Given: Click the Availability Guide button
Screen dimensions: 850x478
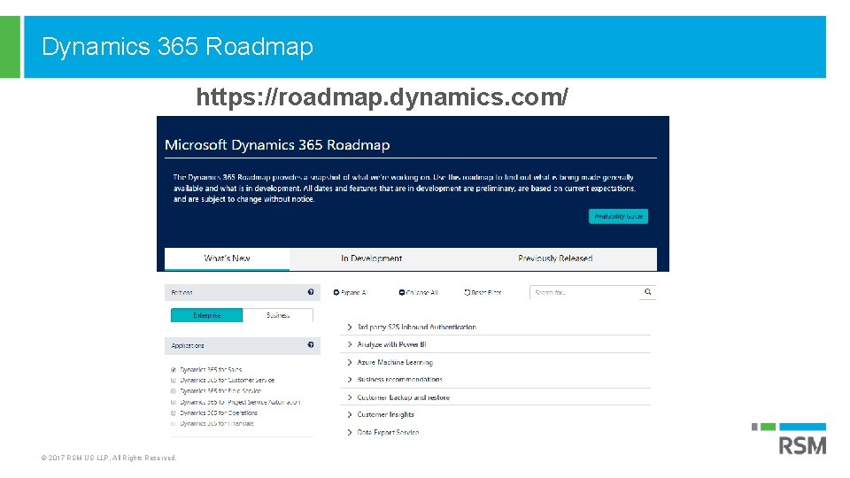Looking at the screenshot, I should (x=619, y=216).
